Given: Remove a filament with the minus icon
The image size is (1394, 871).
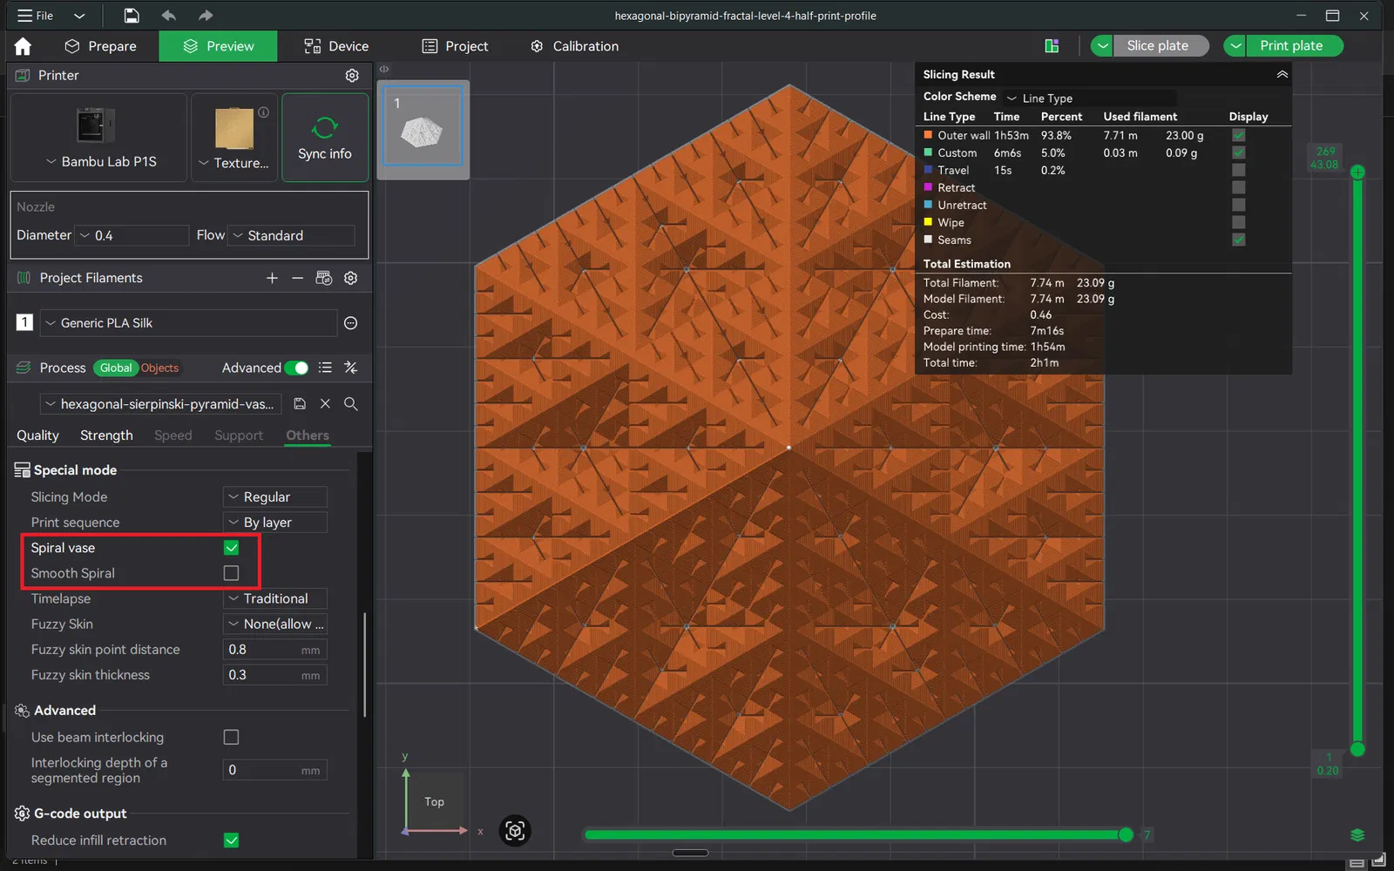Looking at the screenshot, I should click(x=297, y=278).
